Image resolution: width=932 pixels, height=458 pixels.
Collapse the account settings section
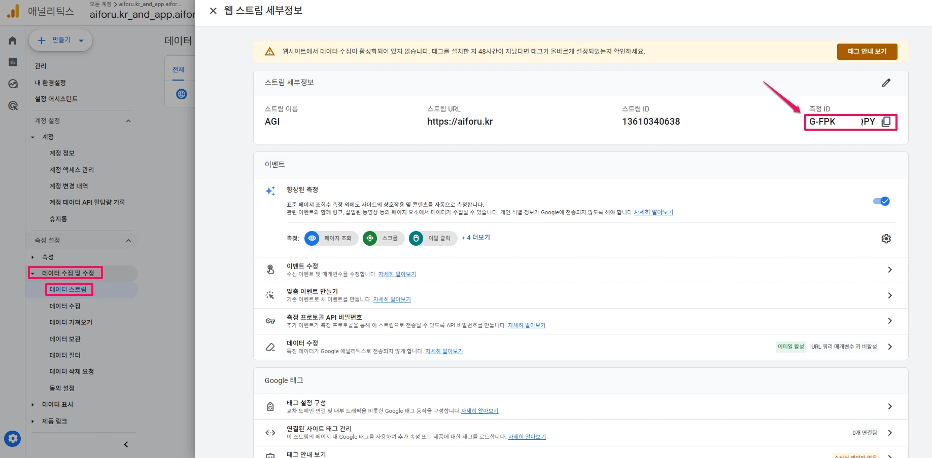click(128, 121)
